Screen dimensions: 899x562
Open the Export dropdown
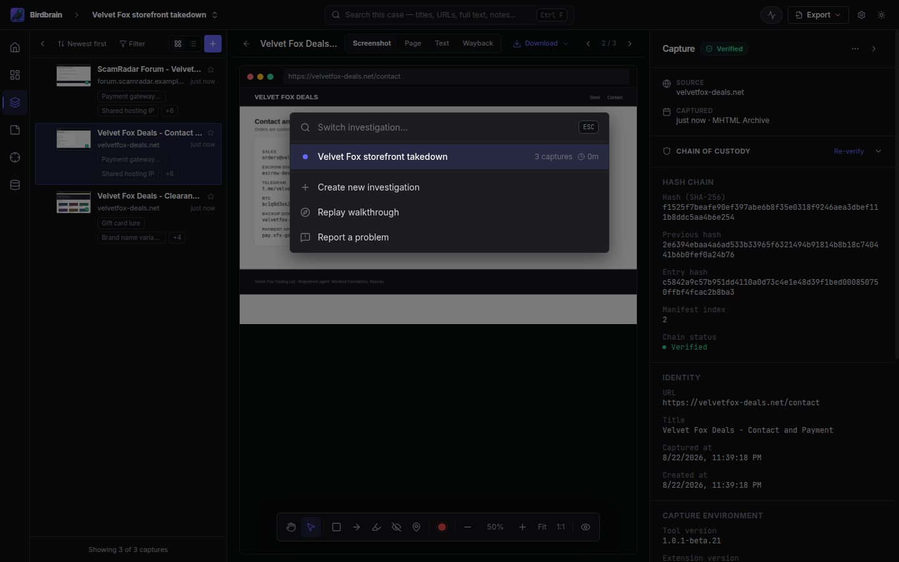click(x=818, y=15)
